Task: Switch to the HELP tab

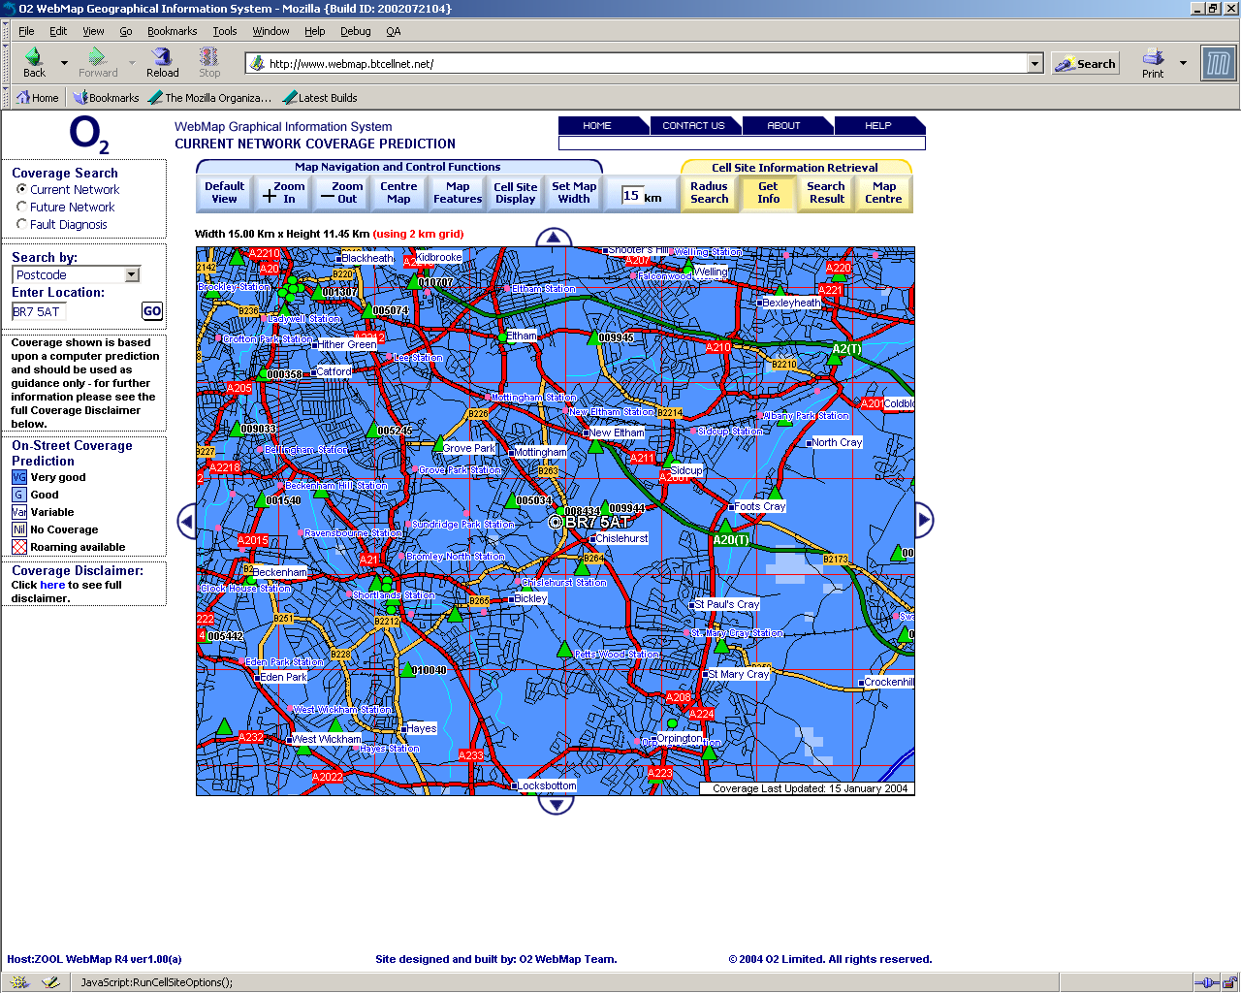Action: pos(877,125)
